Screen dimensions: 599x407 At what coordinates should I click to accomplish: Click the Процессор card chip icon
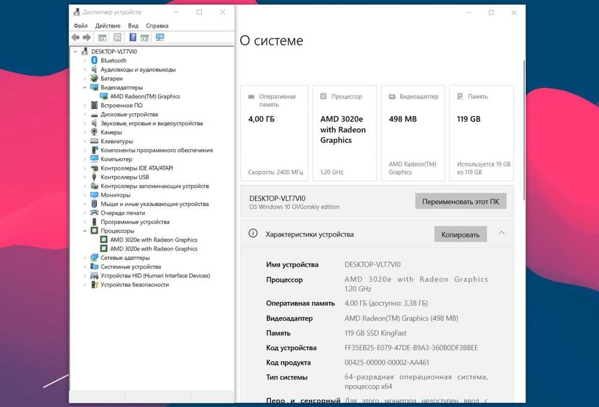click(323, 96)
